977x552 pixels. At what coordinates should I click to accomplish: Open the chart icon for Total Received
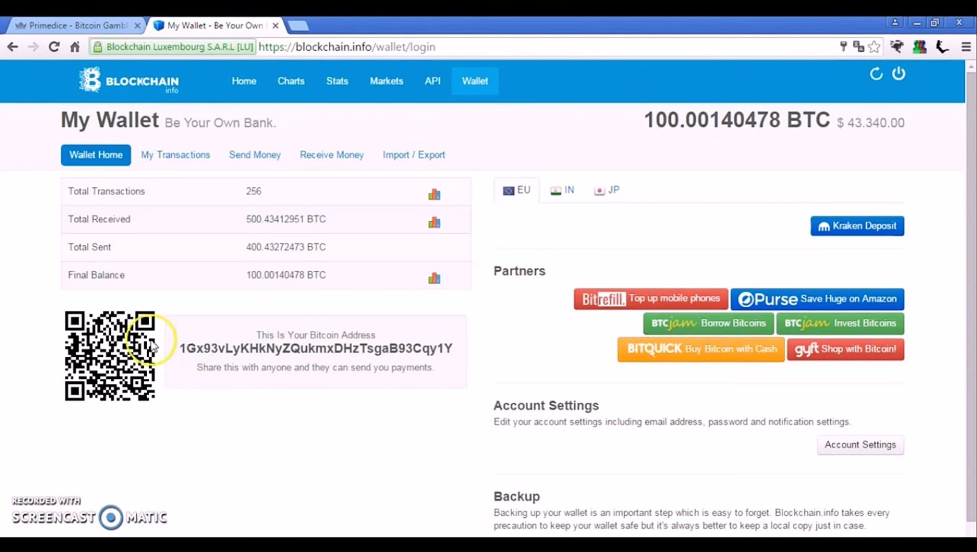coord(434,222)
